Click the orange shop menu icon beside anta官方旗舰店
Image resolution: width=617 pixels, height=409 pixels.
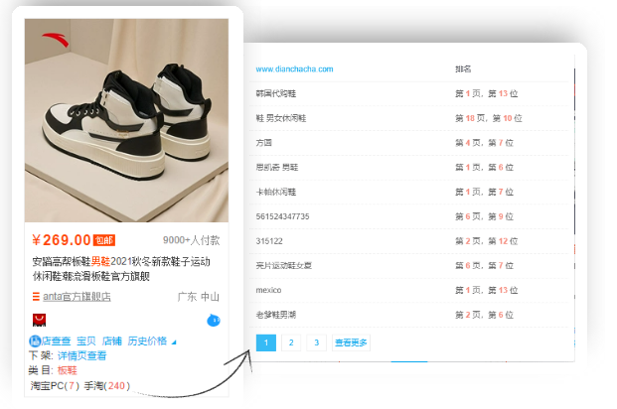tap(36, 296)
